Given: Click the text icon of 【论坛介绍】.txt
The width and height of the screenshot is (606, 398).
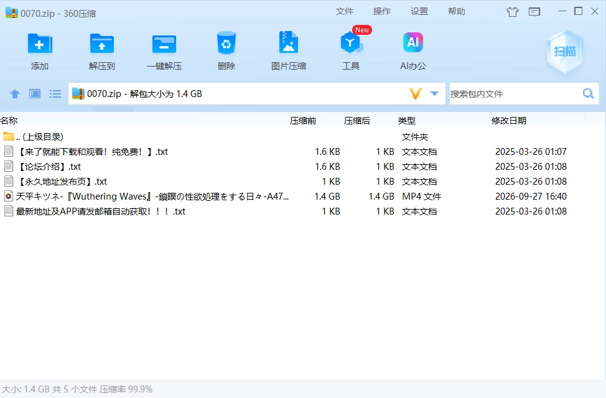Looking at the screenshot, I should [9, 166].
